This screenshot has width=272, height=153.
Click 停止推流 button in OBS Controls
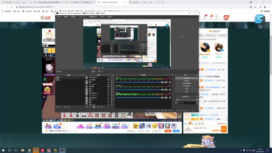[186, 78]
